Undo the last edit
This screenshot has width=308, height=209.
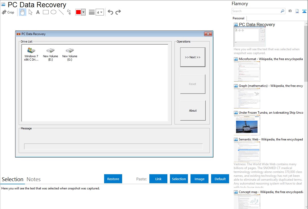click(110, 12)
